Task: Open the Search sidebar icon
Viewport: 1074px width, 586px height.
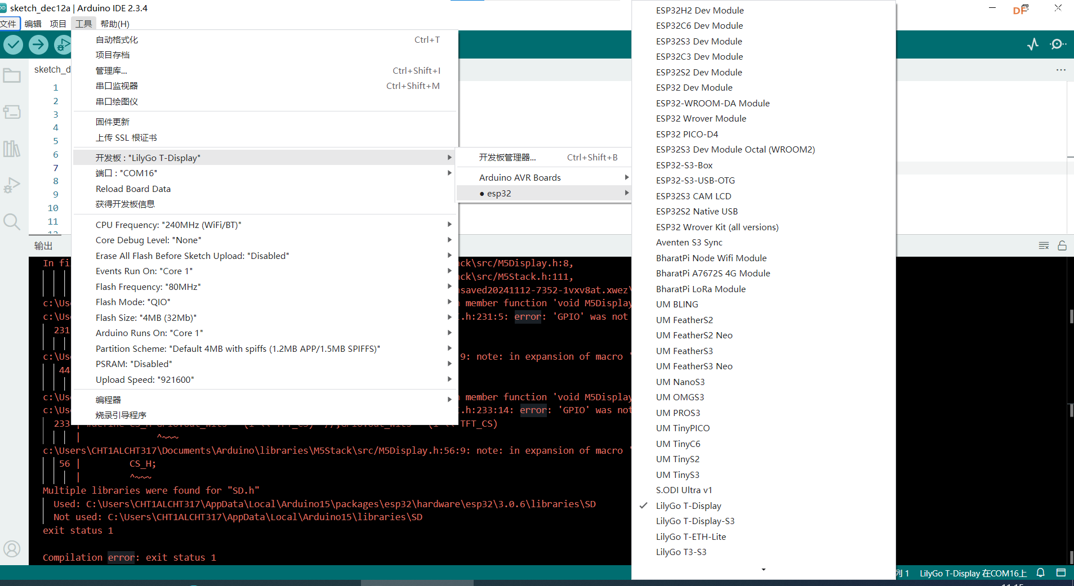Action: 12,222
